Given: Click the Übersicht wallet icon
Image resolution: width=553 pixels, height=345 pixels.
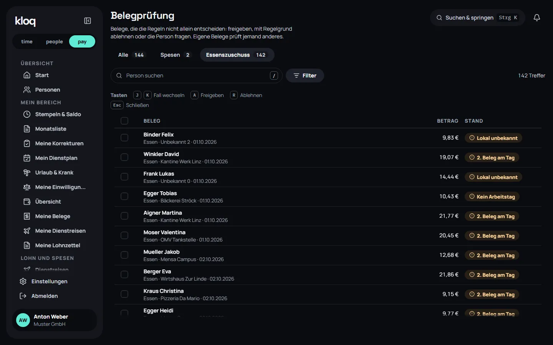Looking at the screenshot, I should pos(27,202).
